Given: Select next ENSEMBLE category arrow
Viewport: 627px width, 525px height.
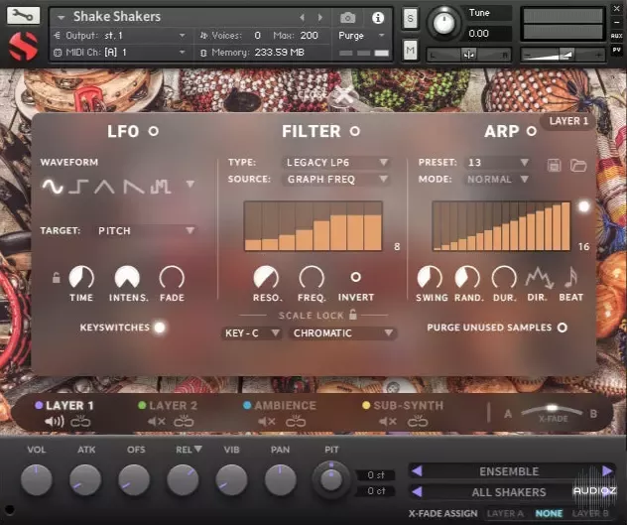Looking at the screenshot, I should (x=607, y=471).
